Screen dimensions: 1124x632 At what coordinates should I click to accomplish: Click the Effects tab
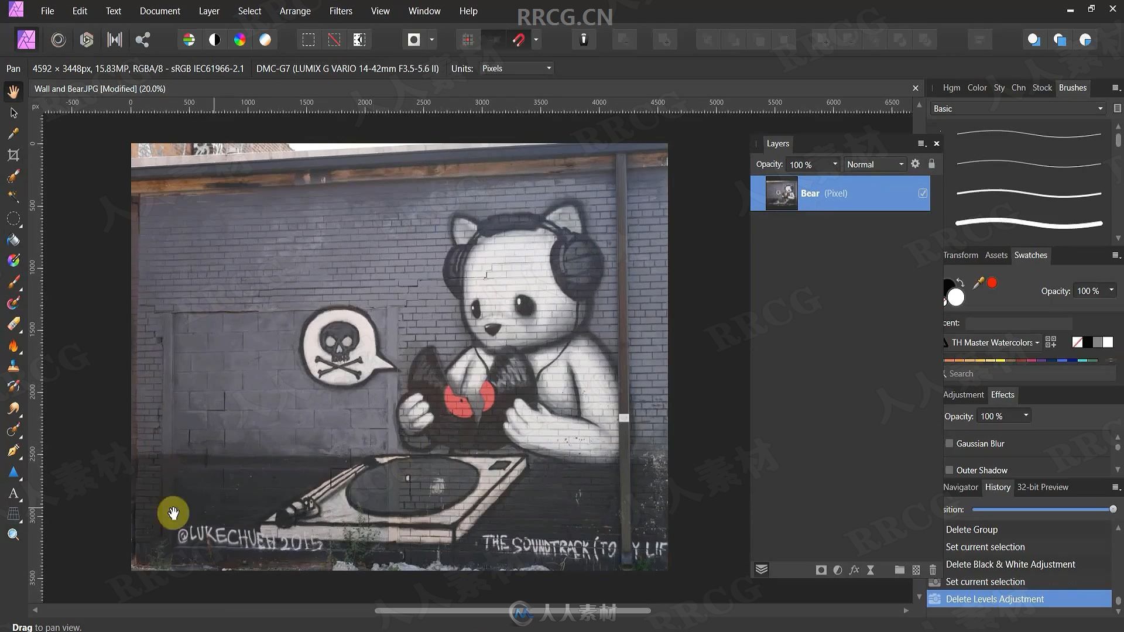(x=1003, y=394)
